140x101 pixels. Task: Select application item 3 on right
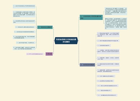104,45
